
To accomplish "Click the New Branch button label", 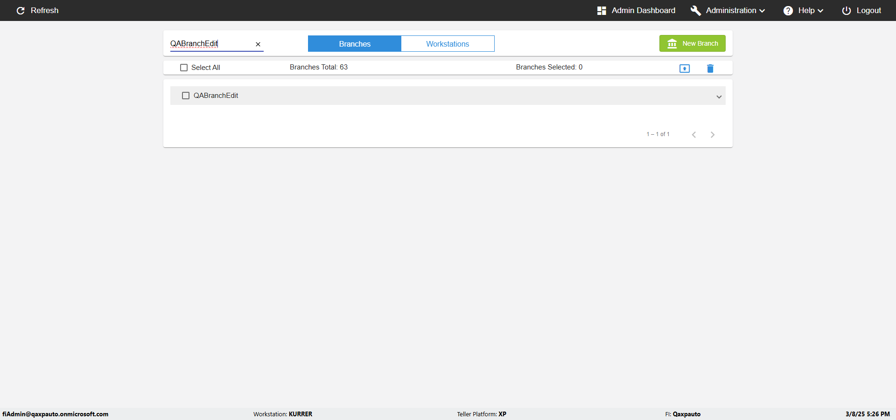I will pos(700,43).
